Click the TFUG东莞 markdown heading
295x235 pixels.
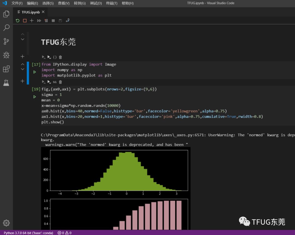click(58, 42)
